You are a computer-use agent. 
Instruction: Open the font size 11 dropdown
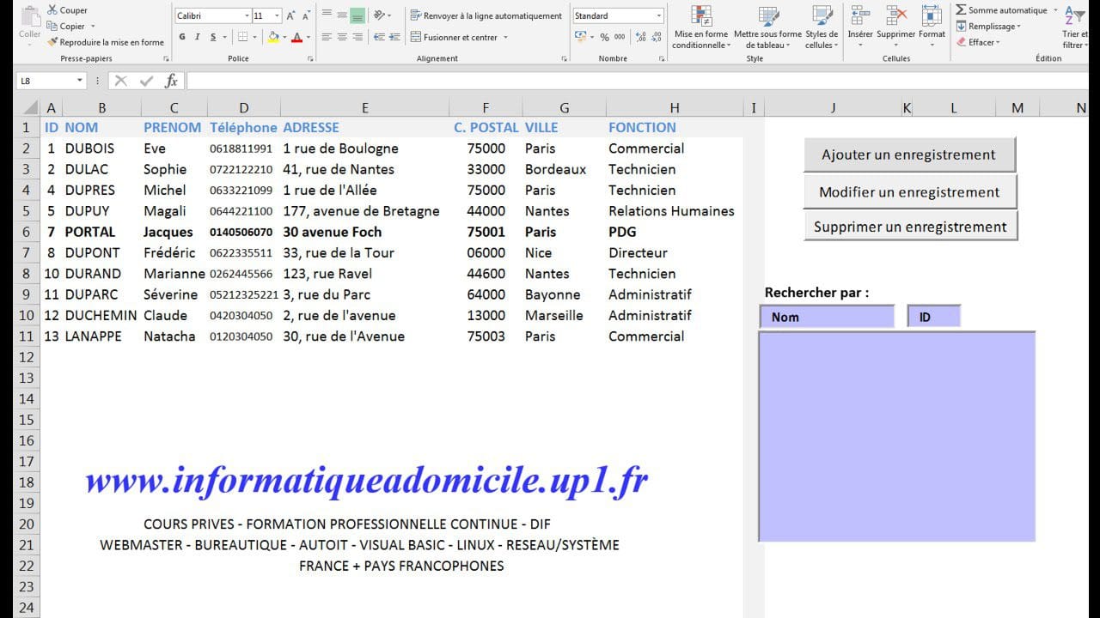pos(278,15)
